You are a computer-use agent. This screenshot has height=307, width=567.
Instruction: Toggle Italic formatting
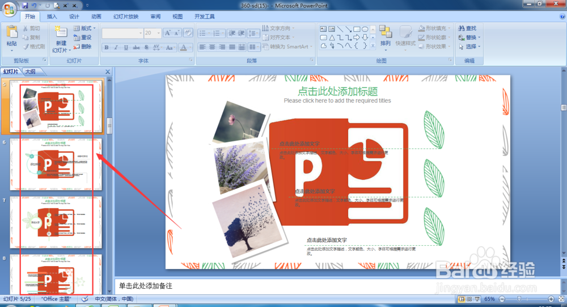pos(116,48)
